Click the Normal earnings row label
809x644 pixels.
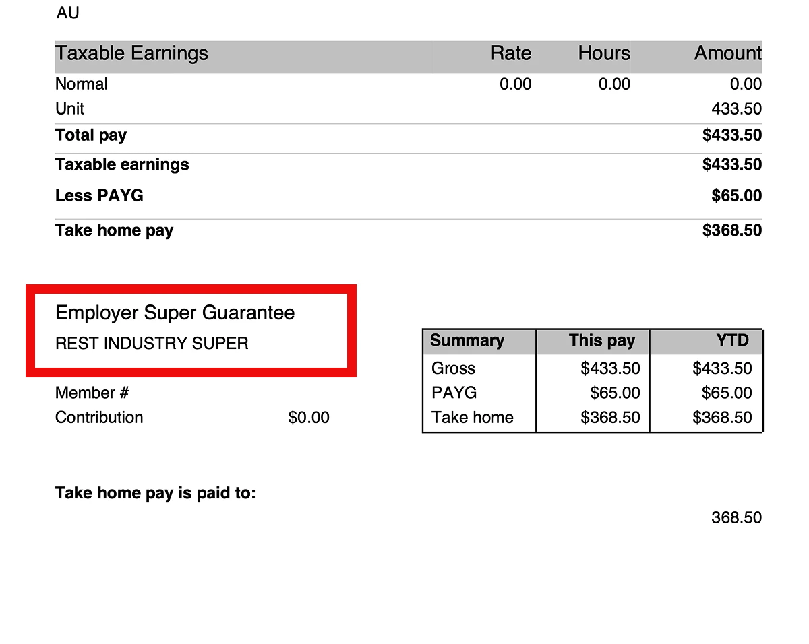click(x=82, y=84)
